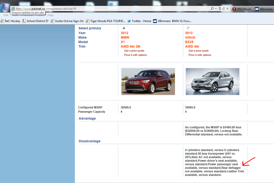Screen dimensions: 274x183
Task: Click the Configured MSRP row label
Action: click(90, 107)
